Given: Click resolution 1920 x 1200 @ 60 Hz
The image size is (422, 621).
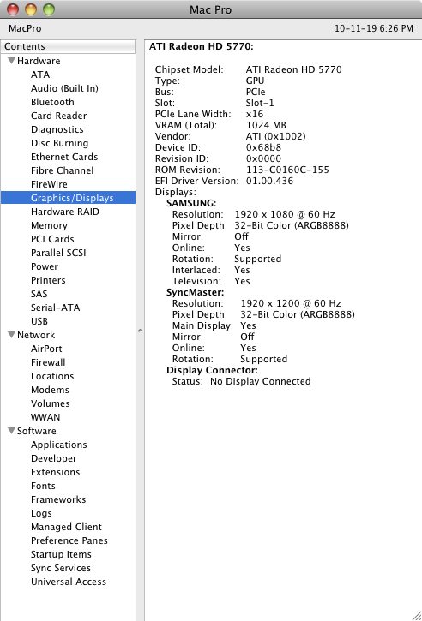Looking at the screenshot, I should pos(291,303).
